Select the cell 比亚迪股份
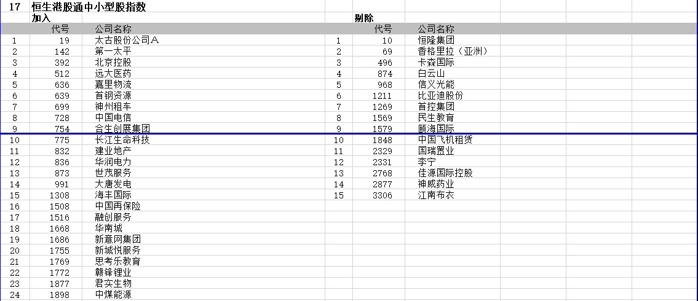The height and width of the screenshot is (301, 698). [x=441, y=96]
